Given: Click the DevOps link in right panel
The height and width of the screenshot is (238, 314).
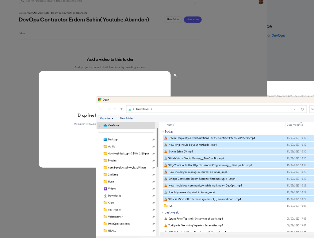Looking at the screenshot, I should (x=278, y=35).
